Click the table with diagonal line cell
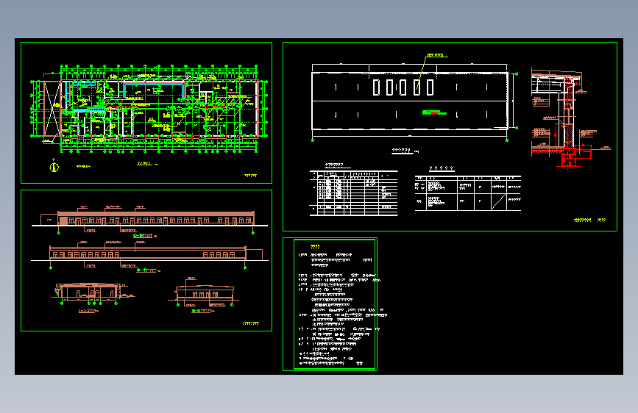Viewport: 638px width, 413px height. (x=468, y=193)
